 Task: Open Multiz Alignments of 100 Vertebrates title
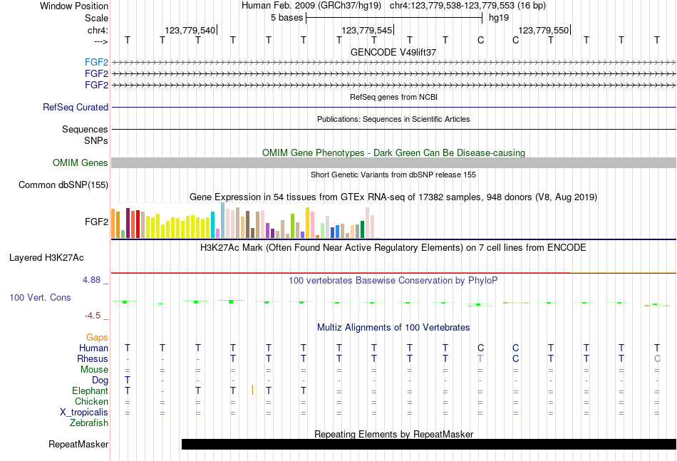(x=393, y=328)
